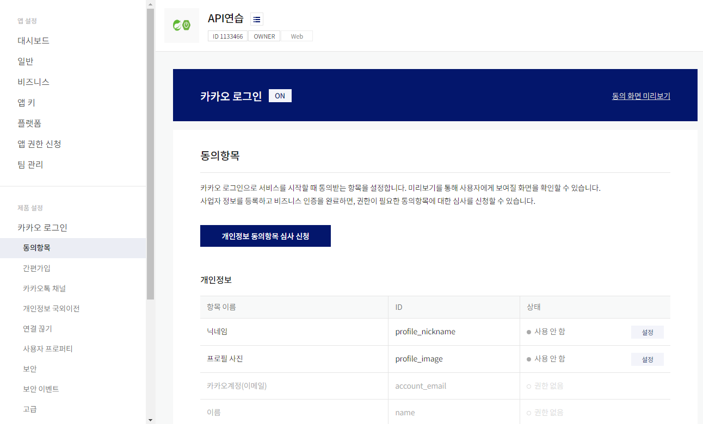The height and width of the screenshot is (424, 703).
Task: Click the 사용 안 함 status for 닉네임
Action: 546,331
